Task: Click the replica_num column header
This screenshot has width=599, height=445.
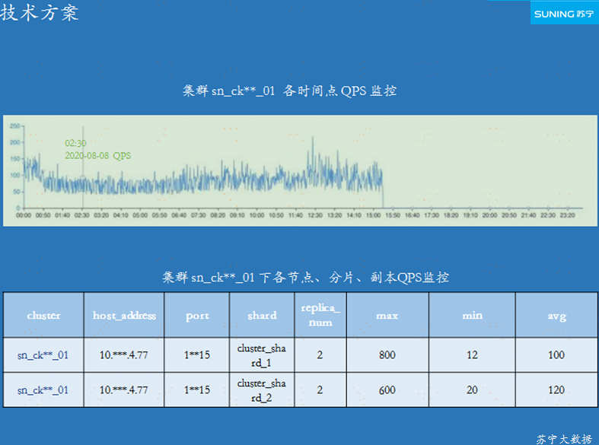Action: point(320,315)
